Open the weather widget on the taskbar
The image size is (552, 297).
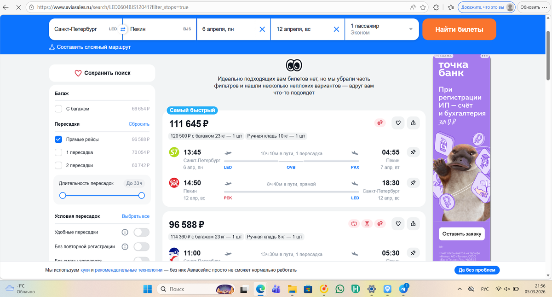pos(21,289)
